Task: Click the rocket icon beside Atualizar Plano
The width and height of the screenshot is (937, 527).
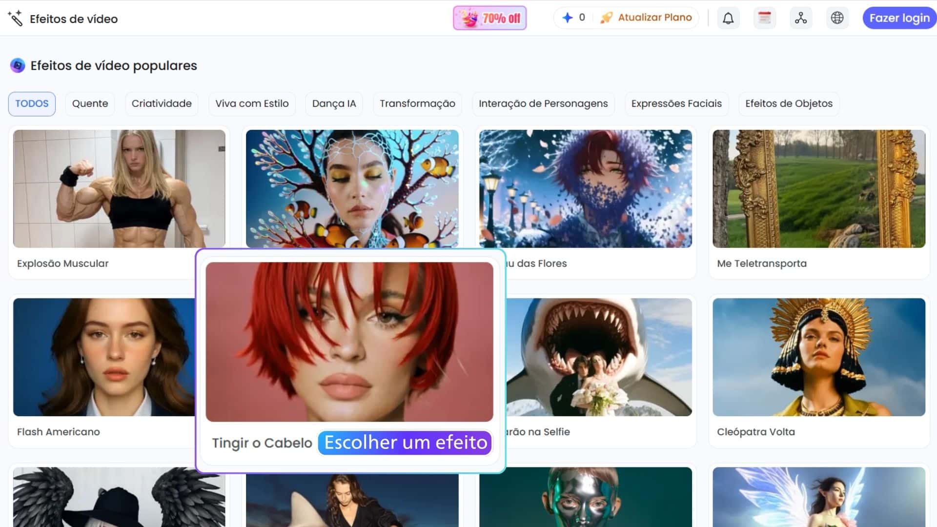Action: [606, 18]
